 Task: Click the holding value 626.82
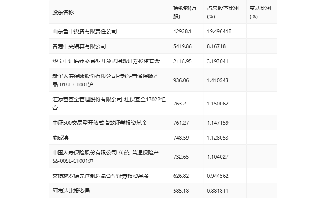click(x=181, y=176)
